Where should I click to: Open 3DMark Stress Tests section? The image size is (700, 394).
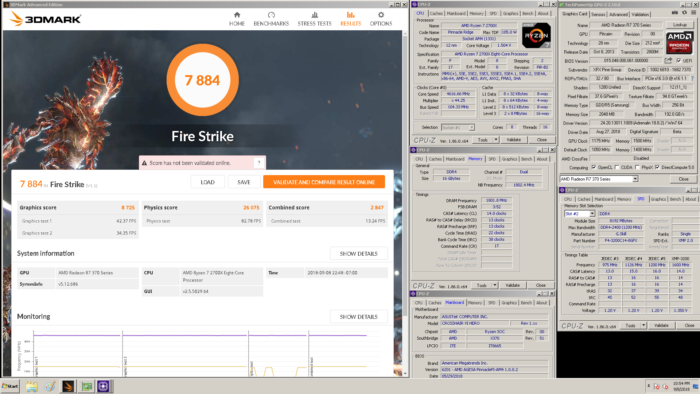tap(315, 19)
